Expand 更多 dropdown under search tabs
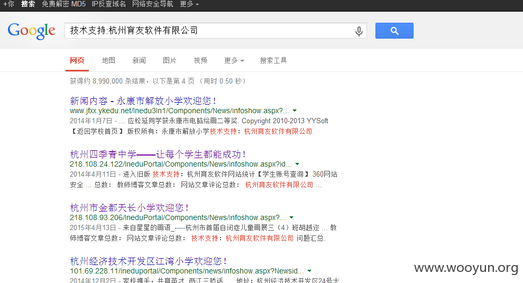Viewport: 523px width, 283px height. click(x=234, y=60)
